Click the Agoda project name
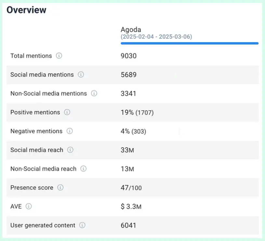Viewport: 265px width, 241px height. coord(131,30)
